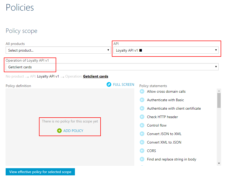Click the insert arrow beside Control flow
The width and height of the screenshot is (225, 180).
point(142,125)
